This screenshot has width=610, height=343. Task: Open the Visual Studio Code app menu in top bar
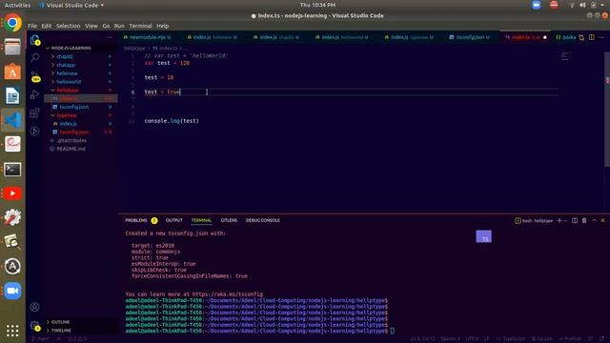[x=71, y=5]
